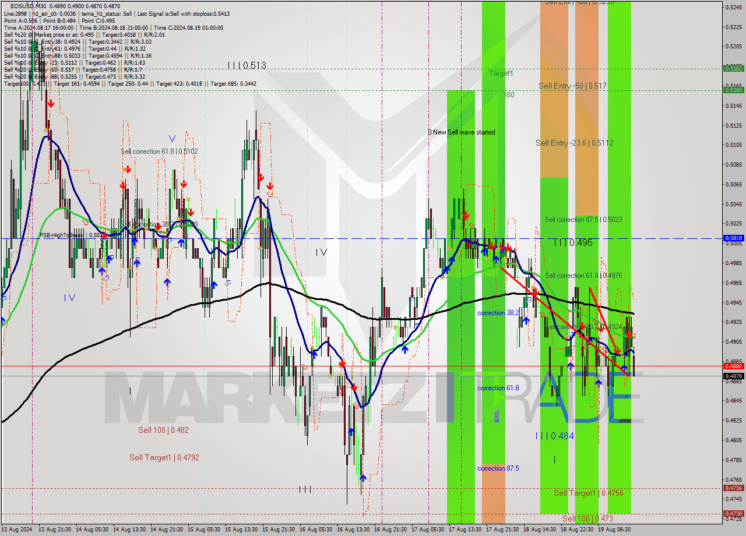The image size is (746, 536).
Task: Select the '15 Aug 13:30' time label
Action: click(241, 530)
